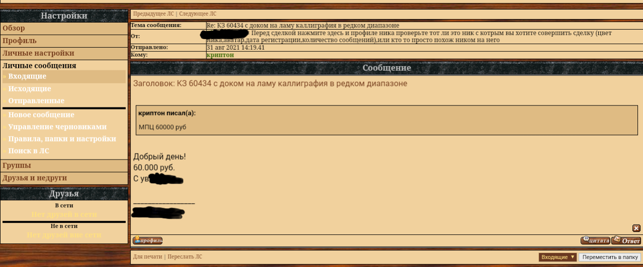
Task: Click the red delete message X icon
Action: pos(636,228)
